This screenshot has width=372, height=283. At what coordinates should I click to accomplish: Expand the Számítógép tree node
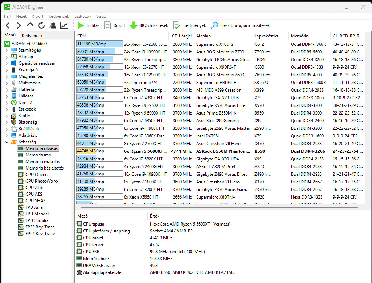pos(7,50)
